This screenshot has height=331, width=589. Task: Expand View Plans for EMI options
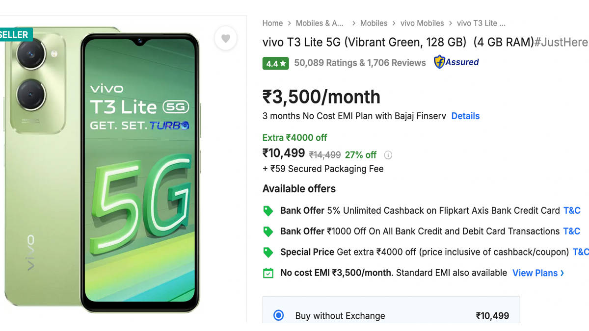pos(538,273)
